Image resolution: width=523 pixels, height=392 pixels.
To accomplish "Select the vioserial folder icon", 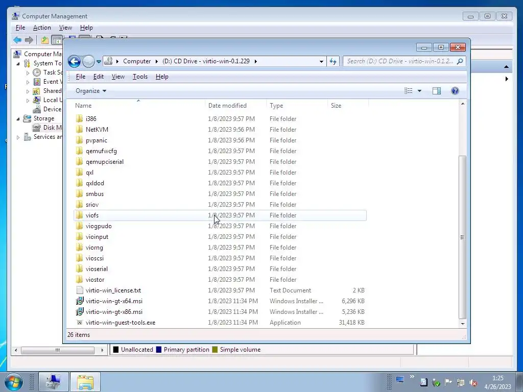I will pos(79,268).
